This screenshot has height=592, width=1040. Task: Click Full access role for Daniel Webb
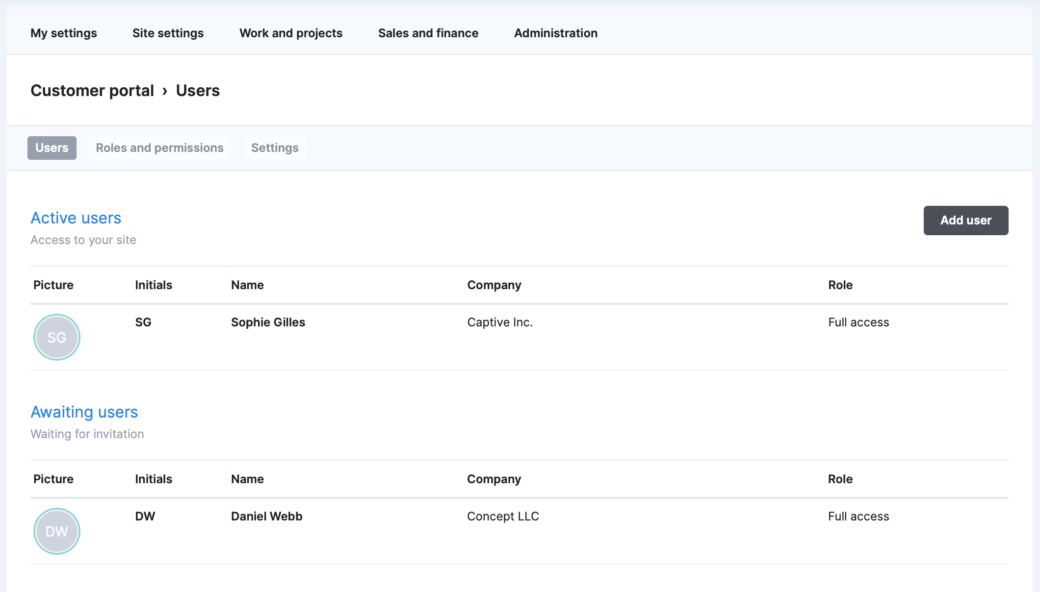[x=858, y=516]
